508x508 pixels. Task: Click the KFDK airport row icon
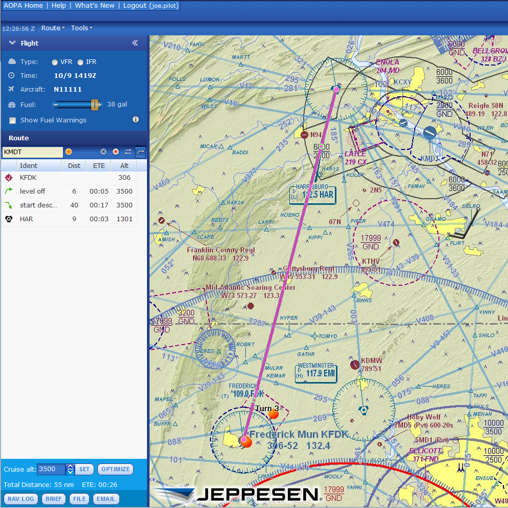(x=9, y=178)
